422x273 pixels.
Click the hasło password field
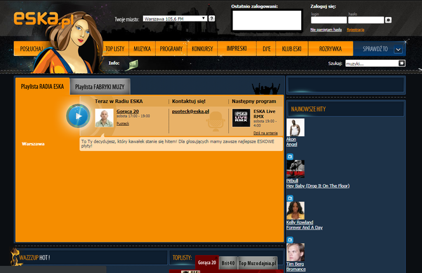(366, 20)
